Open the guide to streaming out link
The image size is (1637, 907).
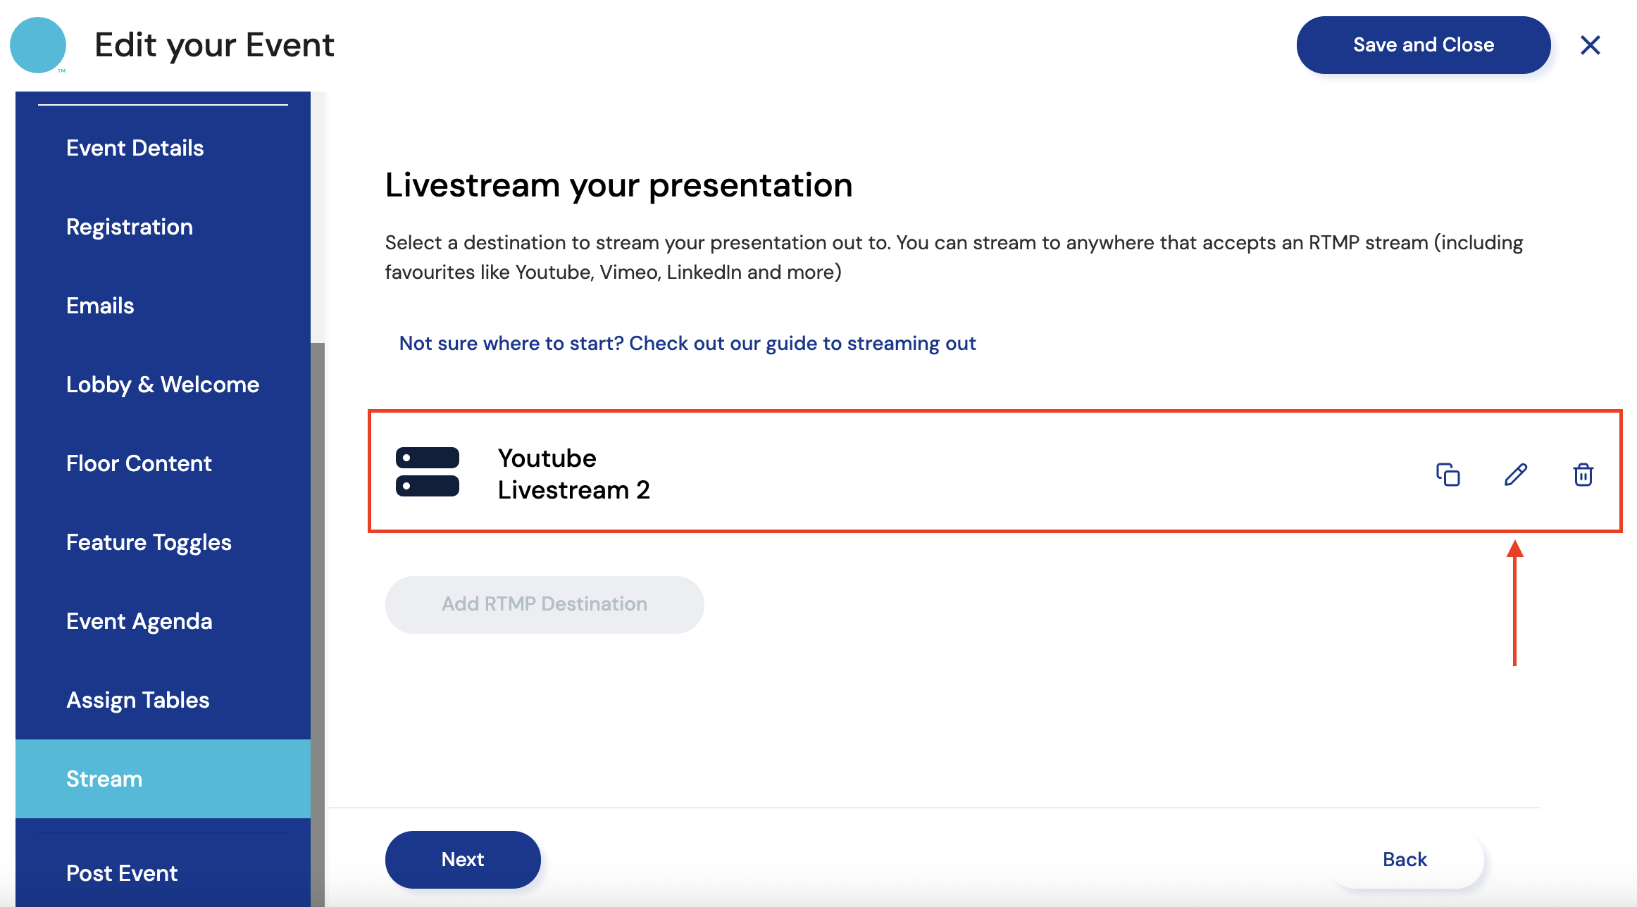(687, 343)
